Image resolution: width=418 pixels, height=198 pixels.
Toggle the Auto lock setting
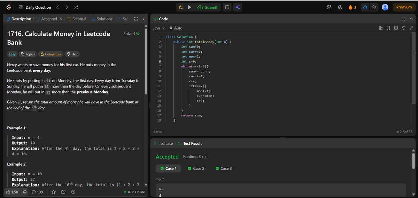point(176,28)
